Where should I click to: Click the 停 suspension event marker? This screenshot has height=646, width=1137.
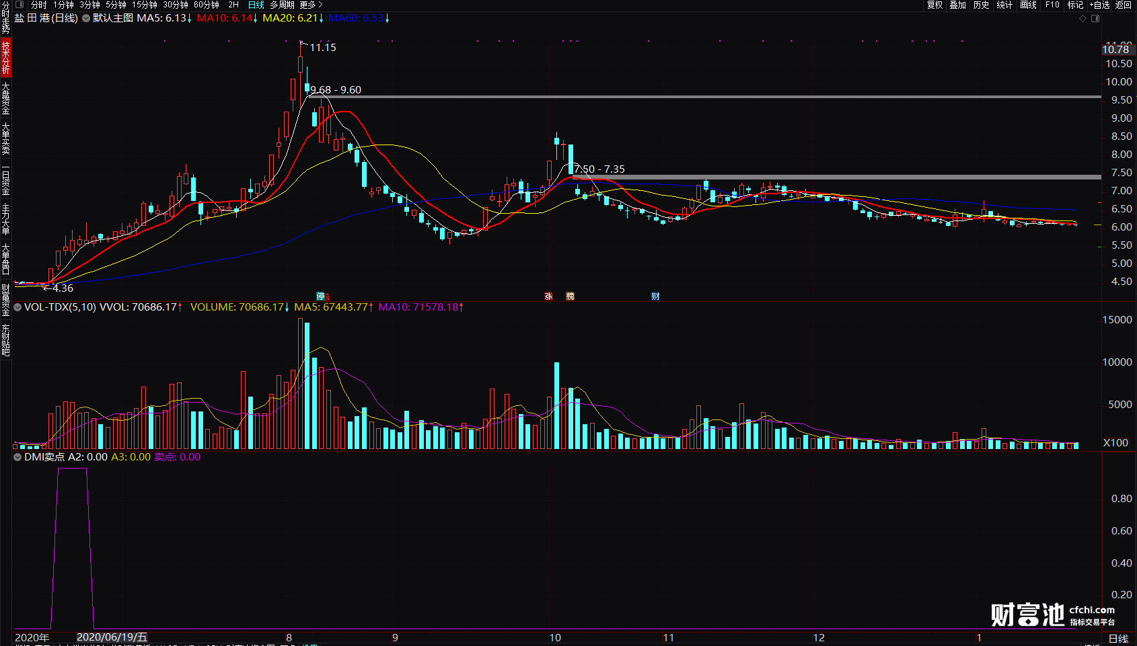pos(321,296)
